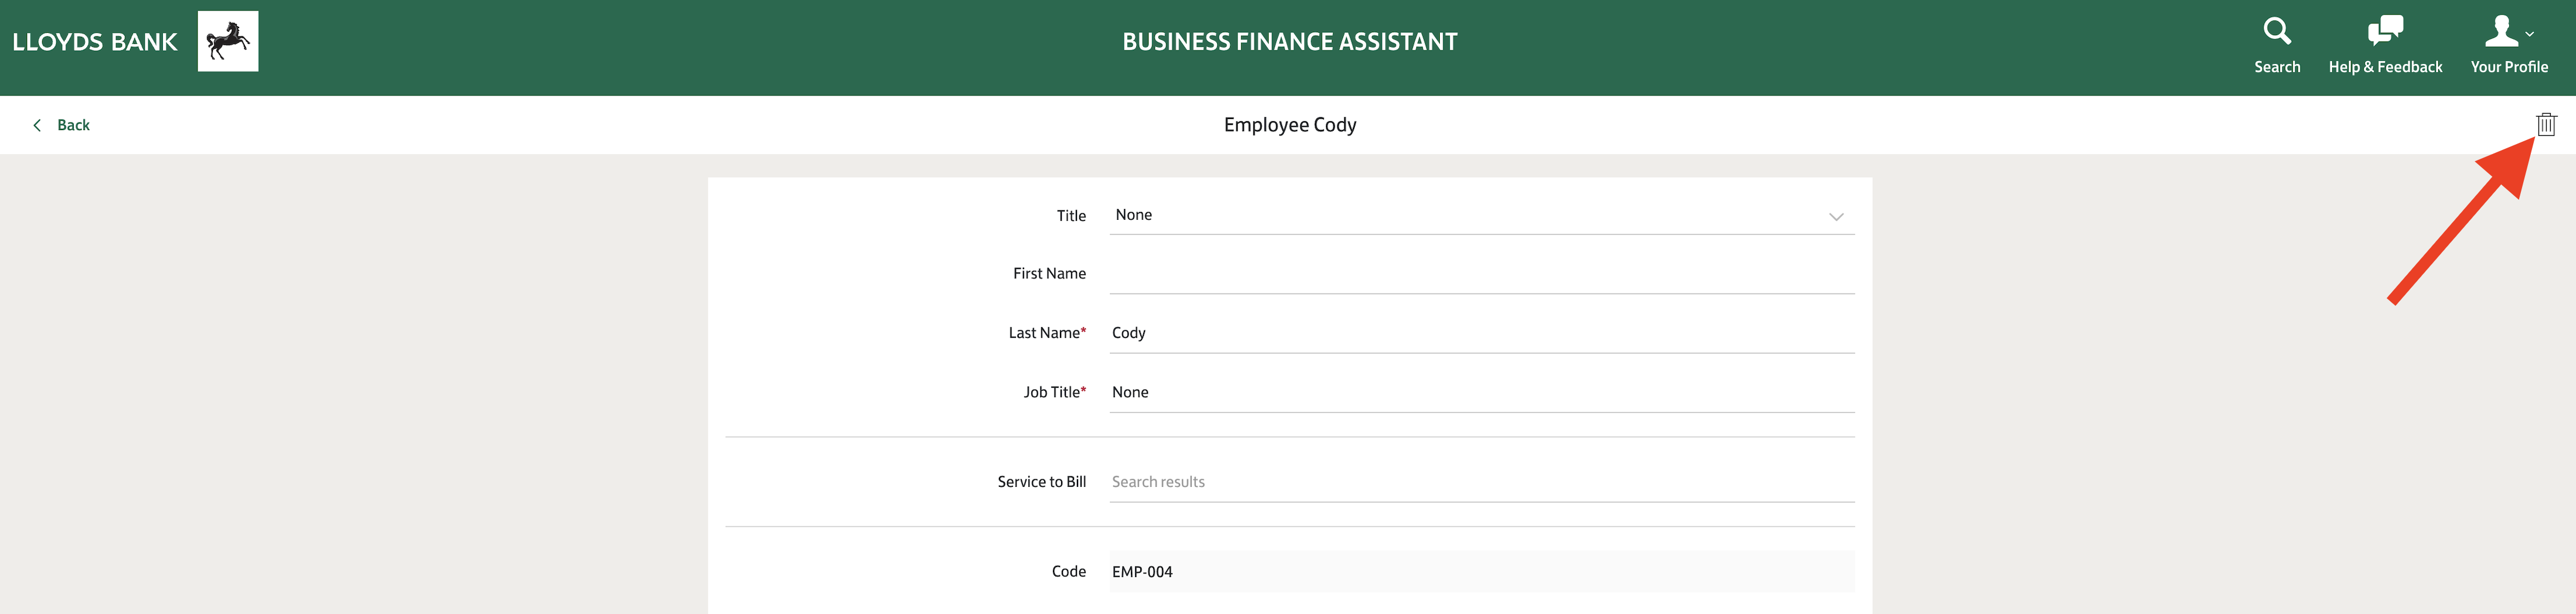Click the Code field showing EMP-004

1481,571
